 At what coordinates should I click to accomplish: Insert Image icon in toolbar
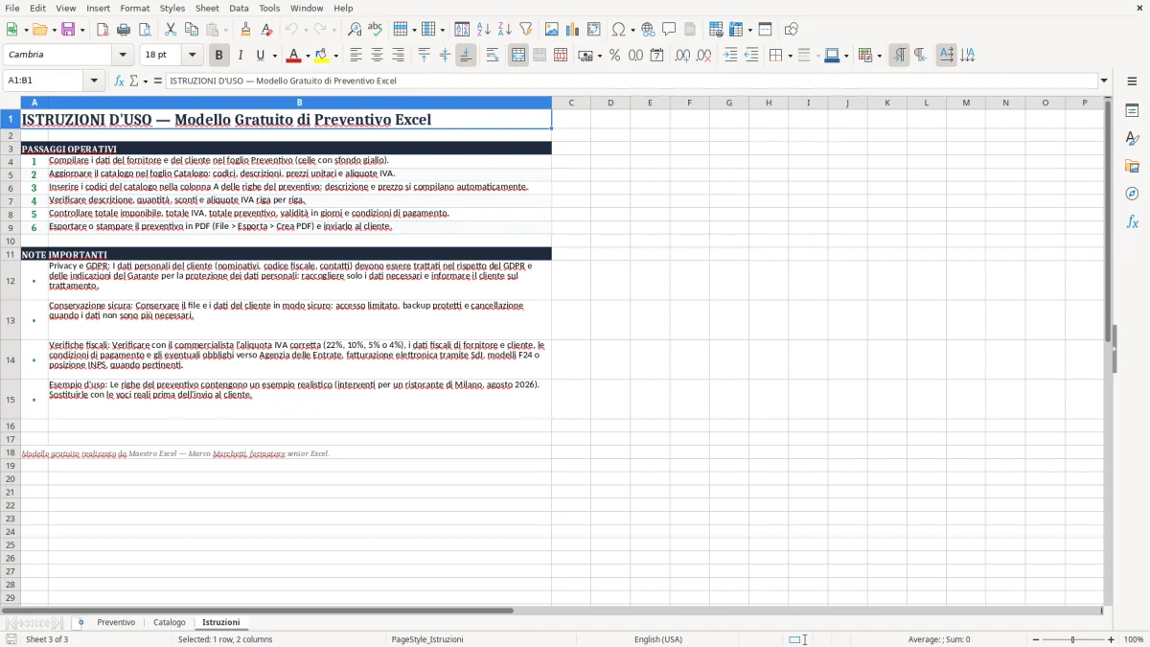click(x=552, y=30)
